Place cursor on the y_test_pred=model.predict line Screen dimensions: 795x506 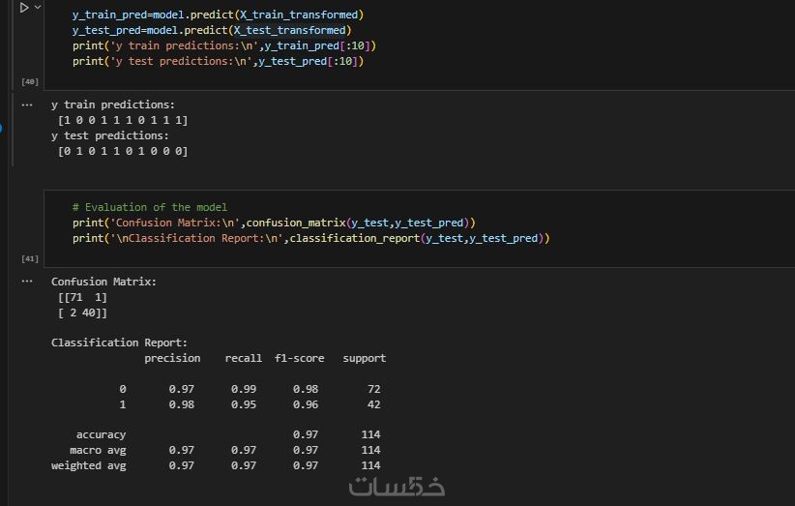pyautogui.click(x=212, y=31)
